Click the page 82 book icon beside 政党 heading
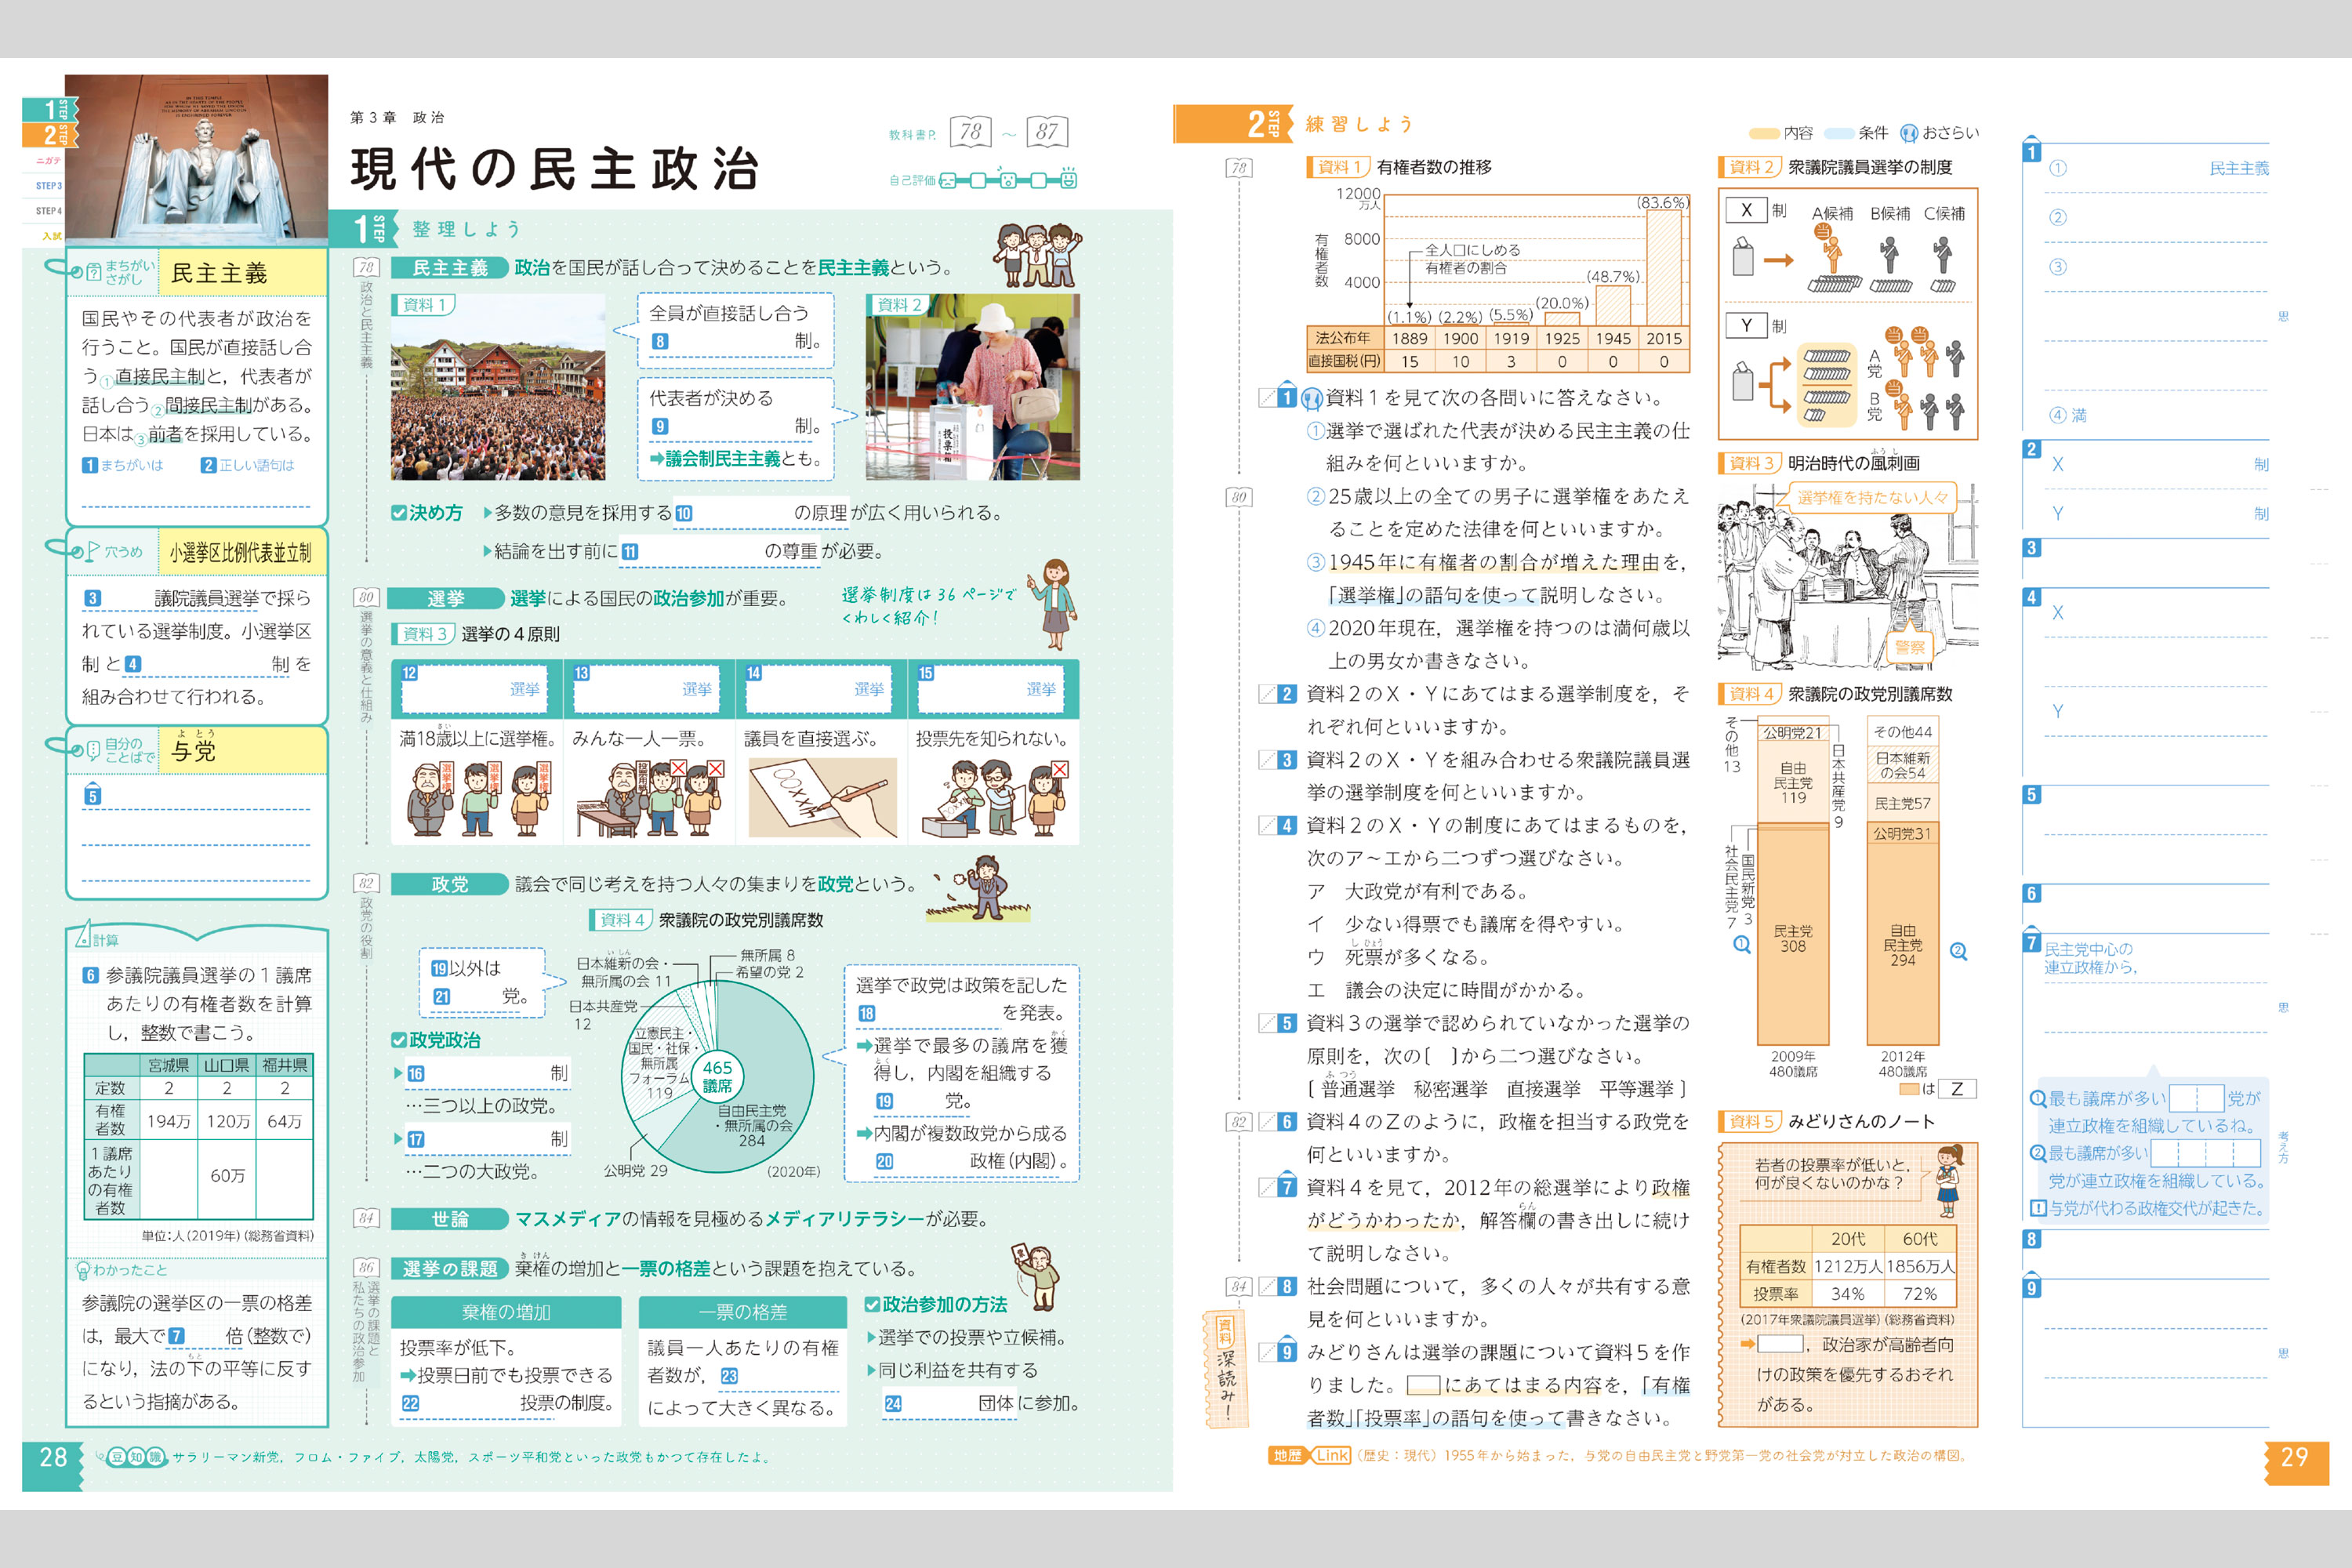 (366, 883)
